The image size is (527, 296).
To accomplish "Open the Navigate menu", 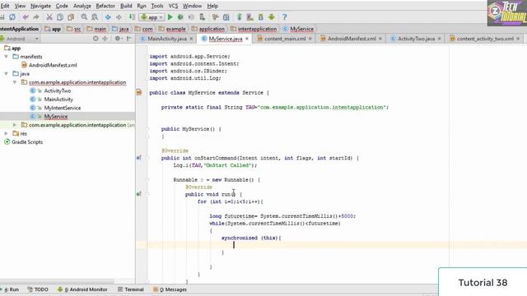I will tap(40, 6).
